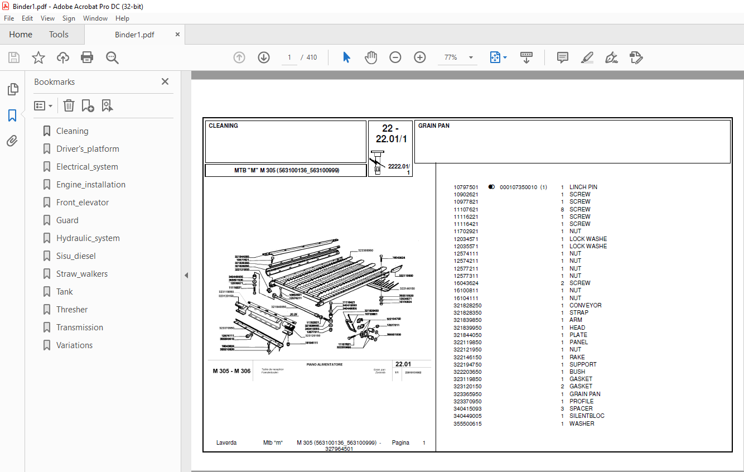
Task: Click the Edit PDF stamp tool icon
Action: click(636, 57)
